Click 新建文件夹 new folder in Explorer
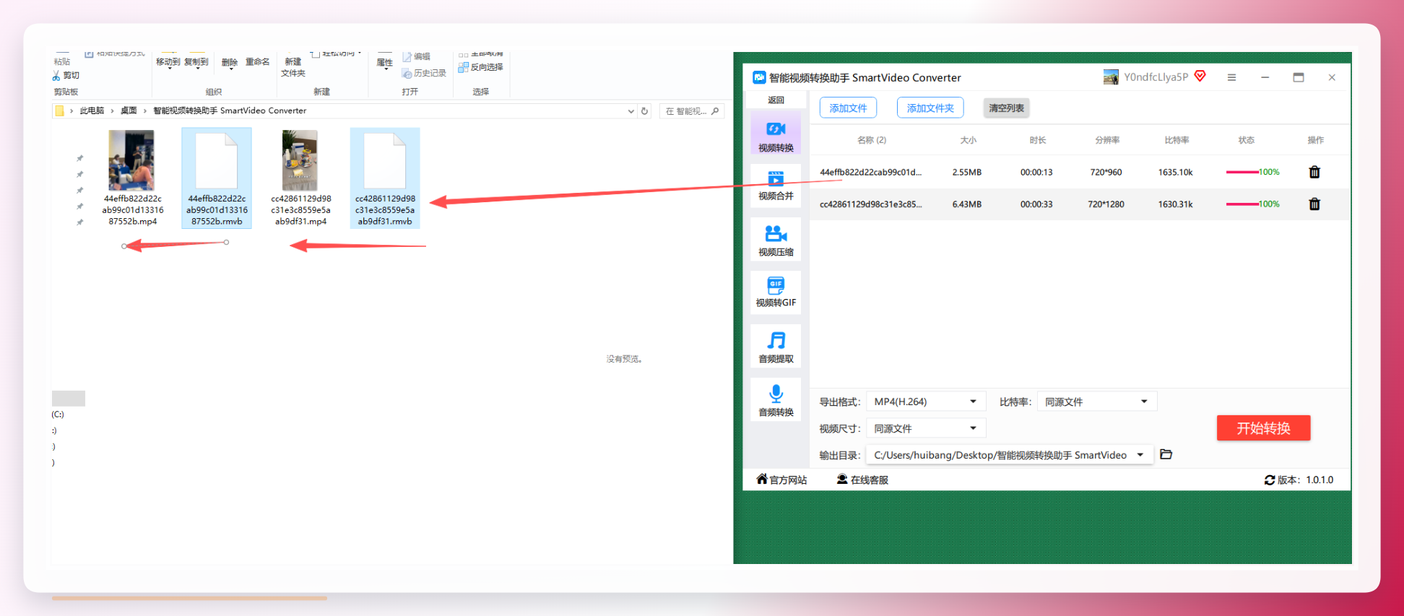Image resolution: width=1404 pixels, height=616 pixels. point(293,67)
